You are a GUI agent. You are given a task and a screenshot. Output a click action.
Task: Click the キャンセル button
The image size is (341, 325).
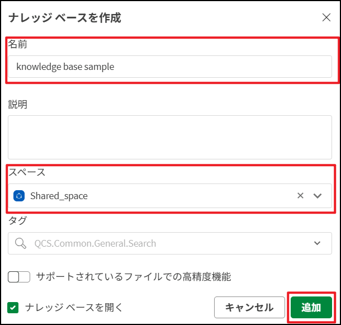click(249, 307)
